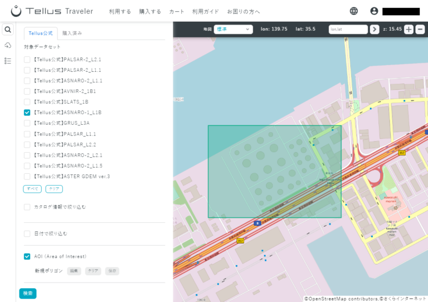
Task: Uncheck the ASNARO-1_L1B dataset
Action: pos(27,113)
